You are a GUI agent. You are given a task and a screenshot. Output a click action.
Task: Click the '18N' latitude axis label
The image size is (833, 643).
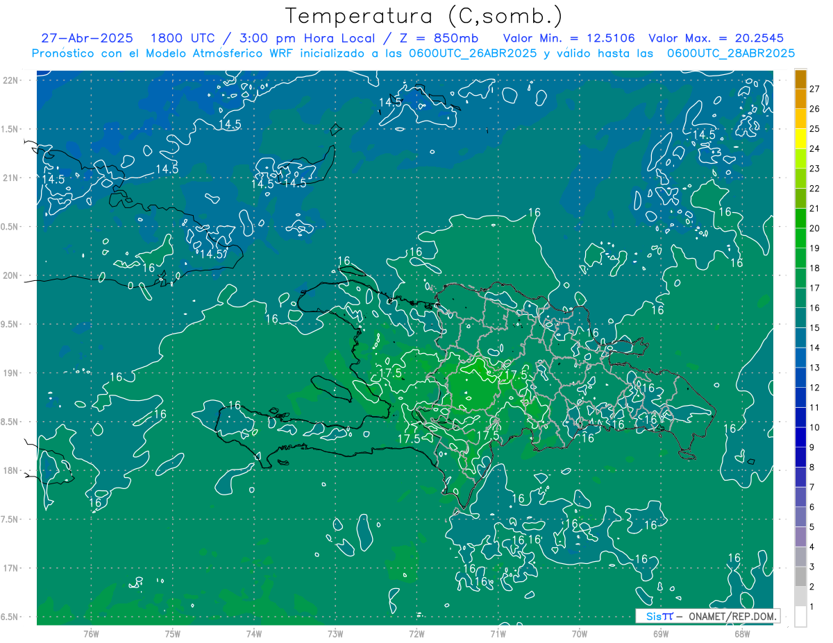(x=10, y=471)
